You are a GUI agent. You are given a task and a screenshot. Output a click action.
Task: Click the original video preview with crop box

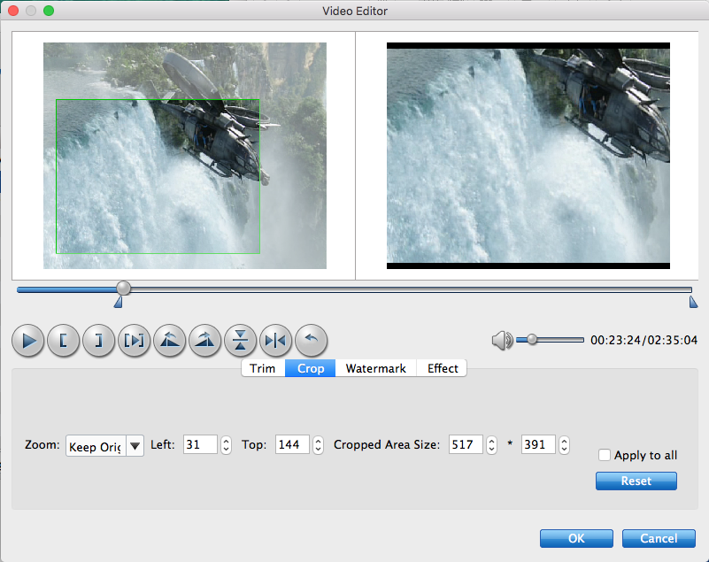tap(184, 156)
